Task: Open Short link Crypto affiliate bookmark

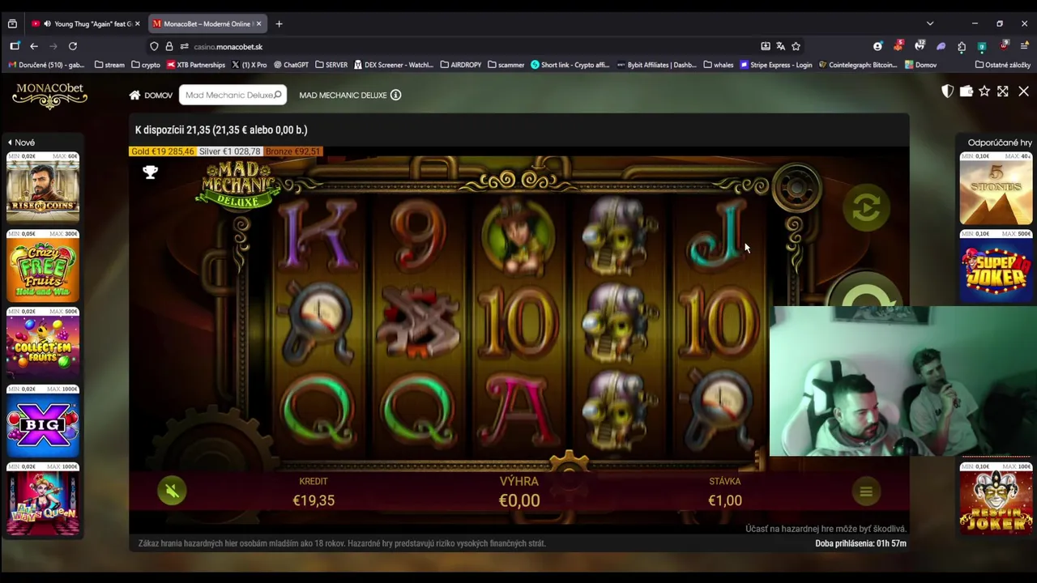Action: pos(570,65)
